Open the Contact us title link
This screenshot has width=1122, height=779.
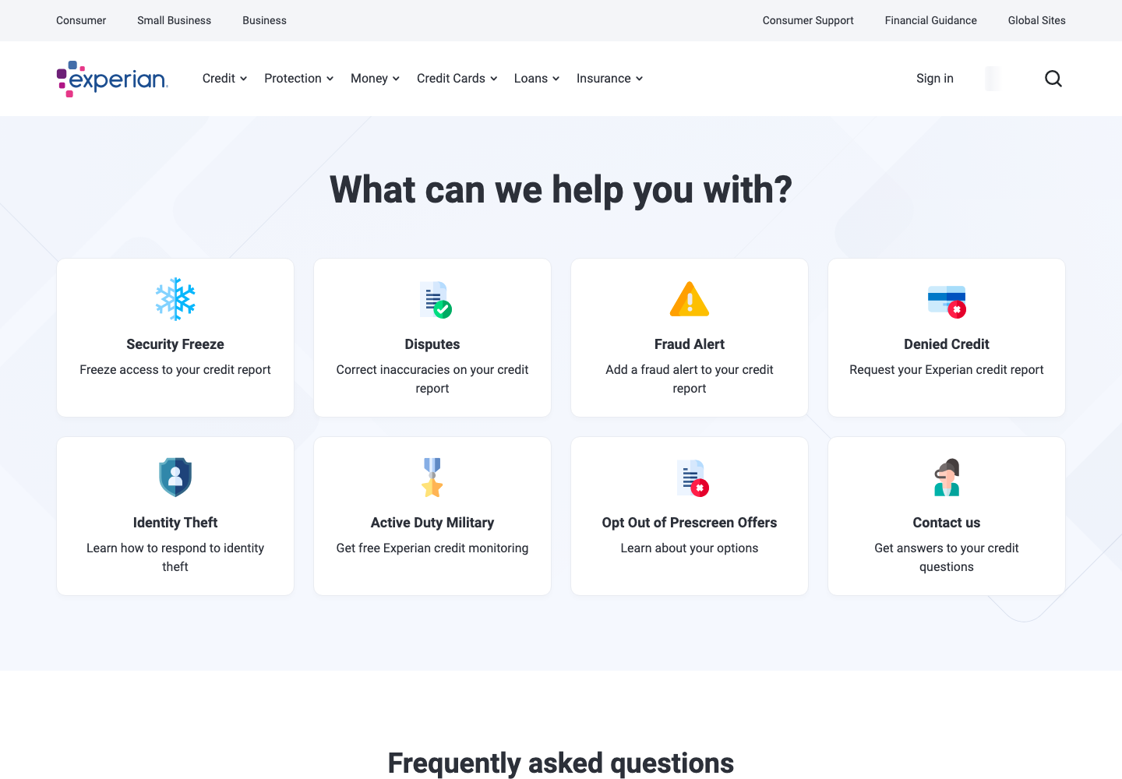[947, 523]
